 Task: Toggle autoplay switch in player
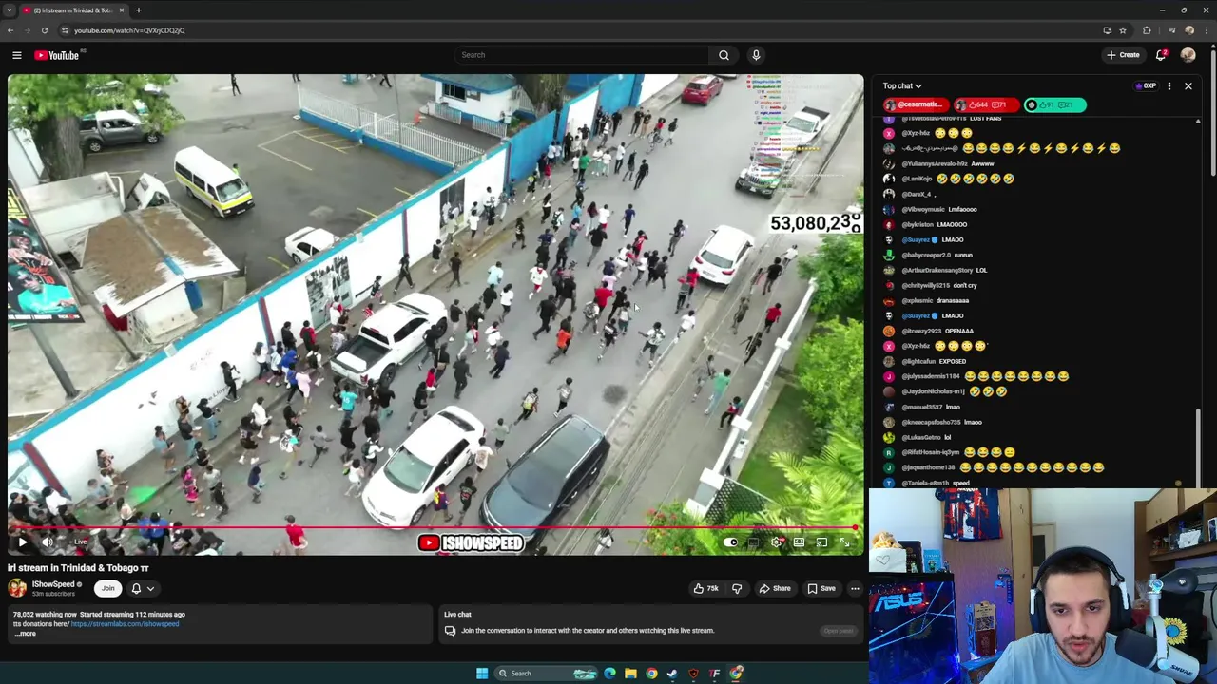(x=730, y=542)
